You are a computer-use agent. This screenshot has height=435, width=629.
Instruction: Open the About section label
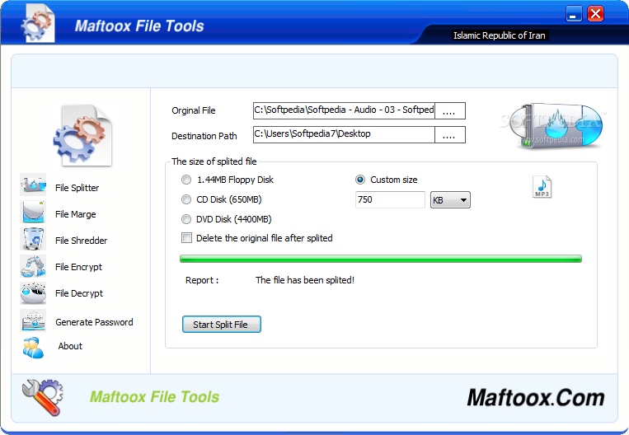point(70,346)
